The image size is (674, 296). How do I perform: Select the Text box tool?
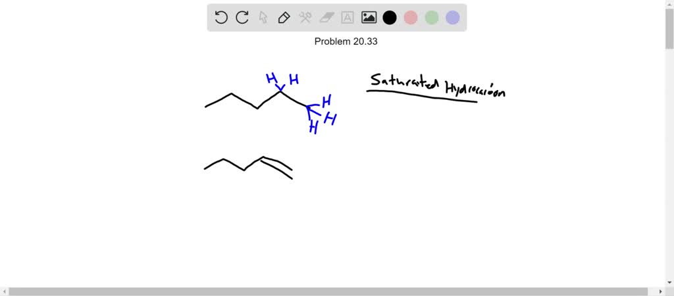pyautogui.click(x=348, y=18)
